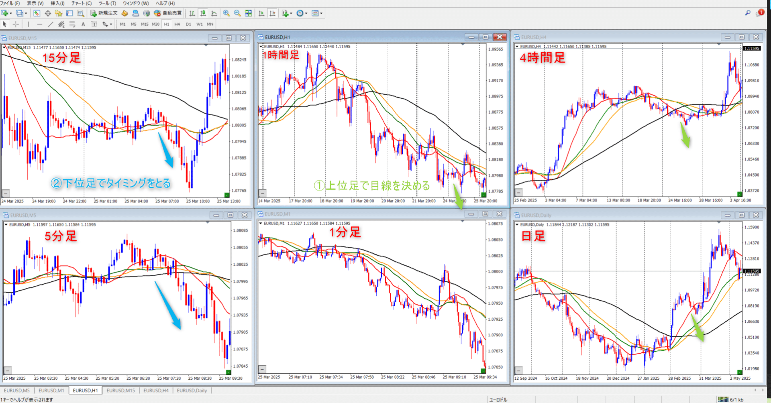
Task: Open the Market Watch window icon
Action: pyautogui.click(x=37, y=13)
